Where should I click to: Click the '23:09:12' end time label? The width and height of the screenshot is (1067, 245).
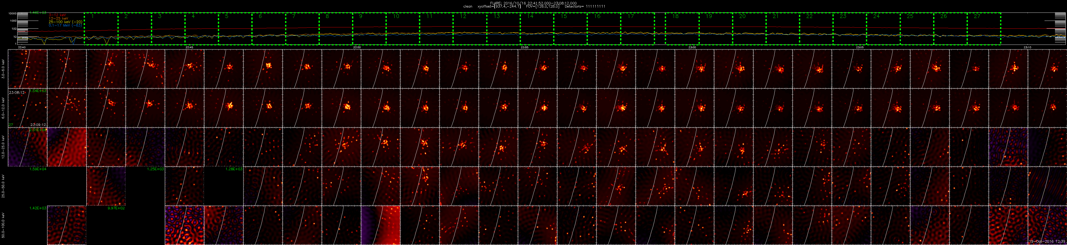coord(38,124)
